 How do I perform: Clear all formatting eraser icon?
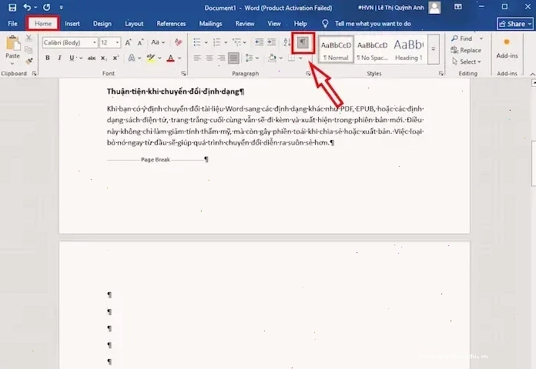178,42
